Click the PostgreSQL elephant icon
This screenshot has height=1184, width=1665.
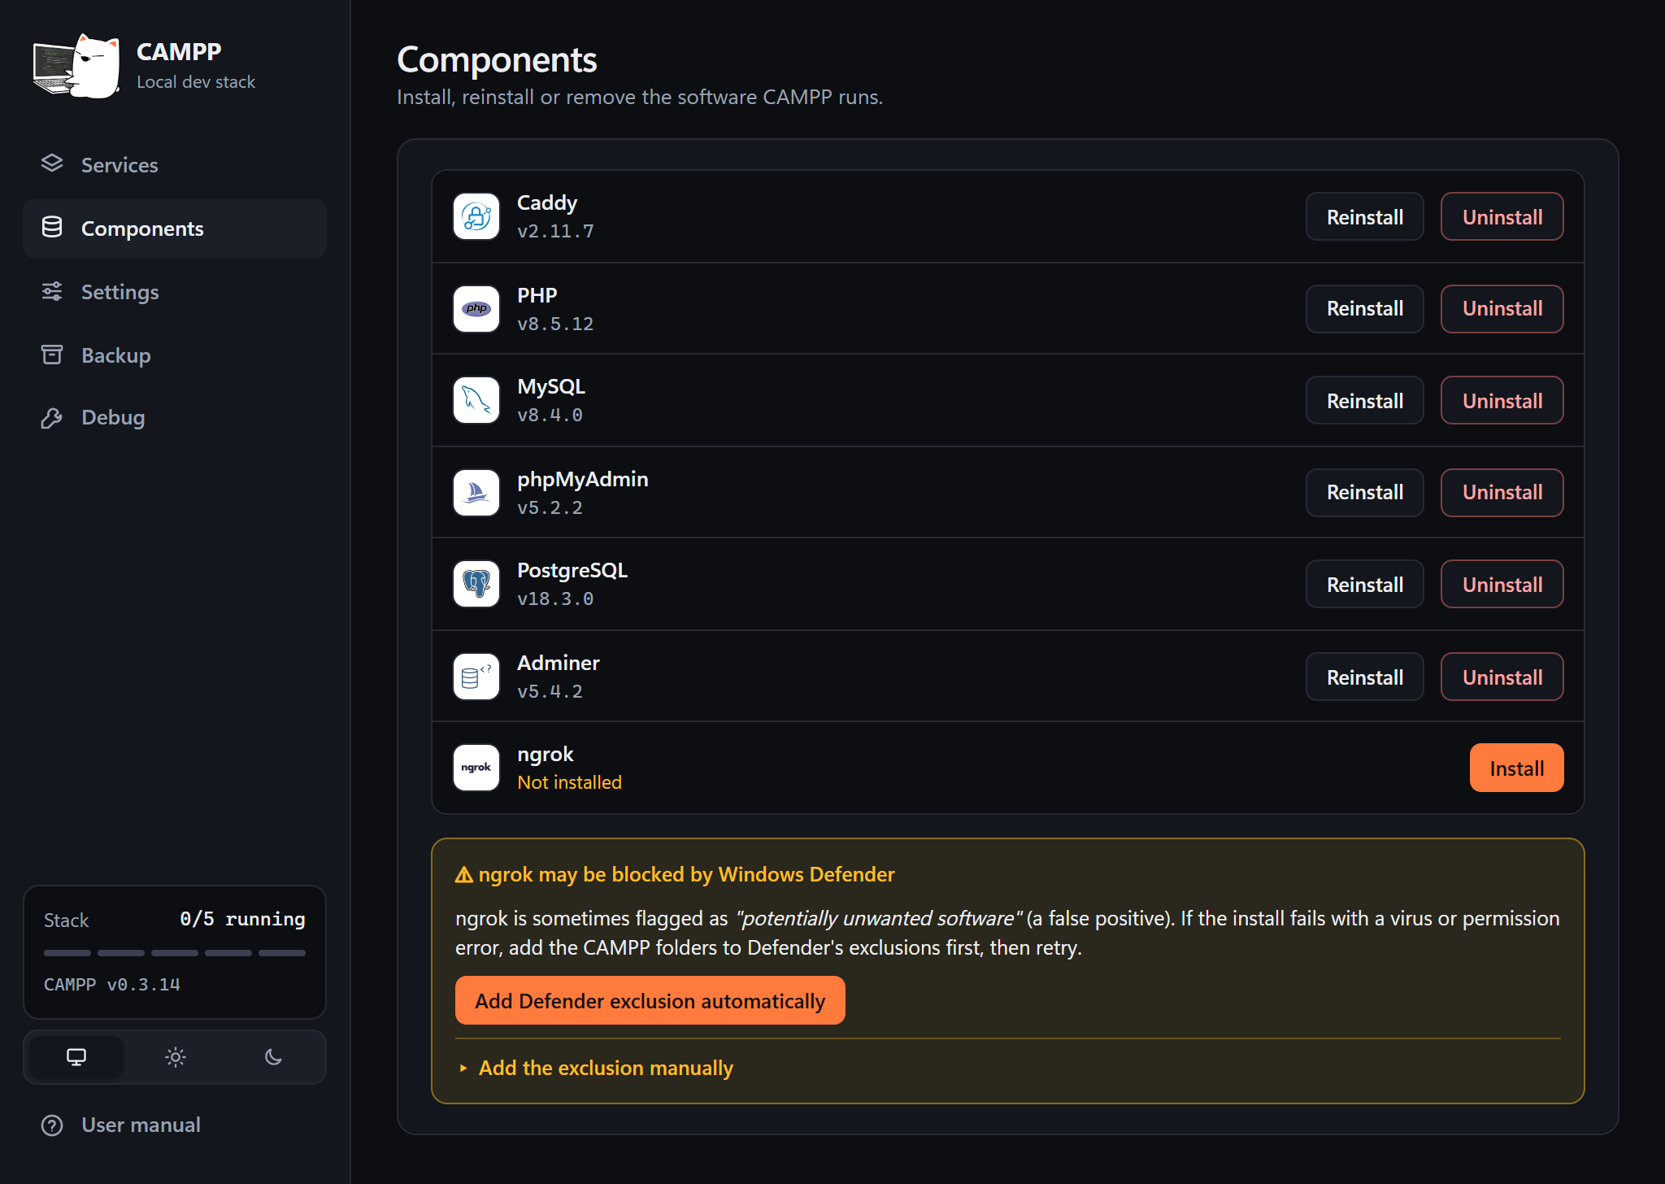click(x=476, y=584)
